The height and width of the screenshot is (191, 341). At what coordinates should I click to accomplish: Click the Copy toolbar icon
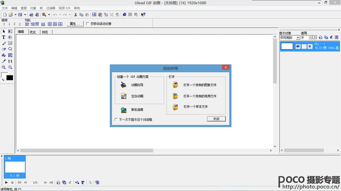point(81,15)
